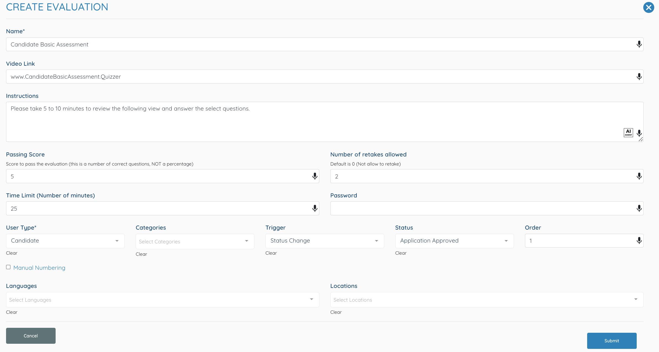Clear the Status selection

[x=401, y=253]
